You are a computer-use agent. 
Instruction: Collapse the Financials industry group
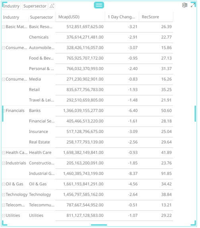tap(4, 111)
